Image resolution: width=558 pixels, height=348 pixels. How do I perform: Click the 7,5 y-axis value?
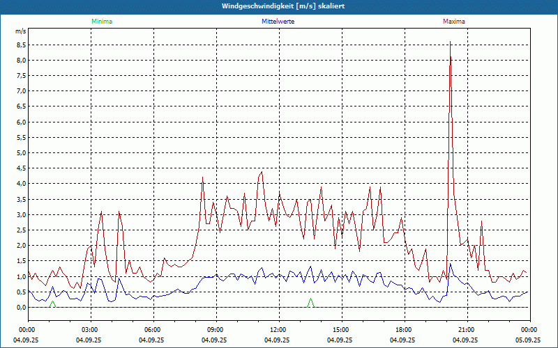coord(21,76)
